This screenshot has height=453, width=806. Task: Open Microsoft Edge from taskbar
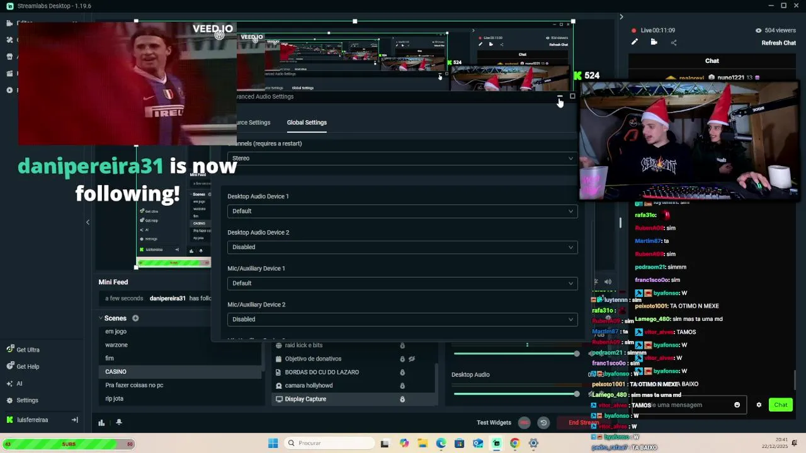click(x=441, y=444)
